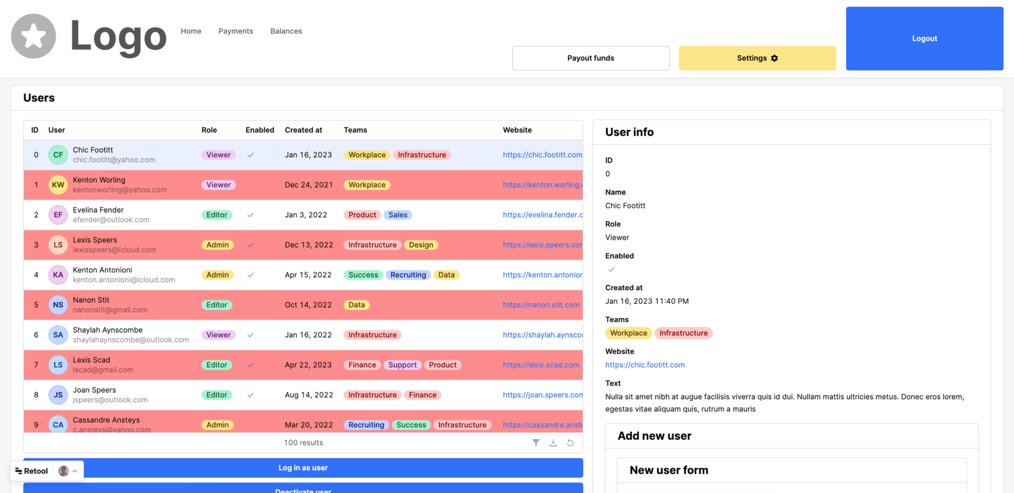Open the Retool user avatar
The height and width of the screenshot is (493, 1014).
pyautogui.click(x=64, y=471)
